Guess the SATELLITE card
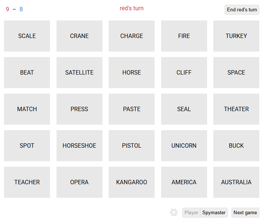The width and height of the screenshot is (264, 223). tap(79, 72)
